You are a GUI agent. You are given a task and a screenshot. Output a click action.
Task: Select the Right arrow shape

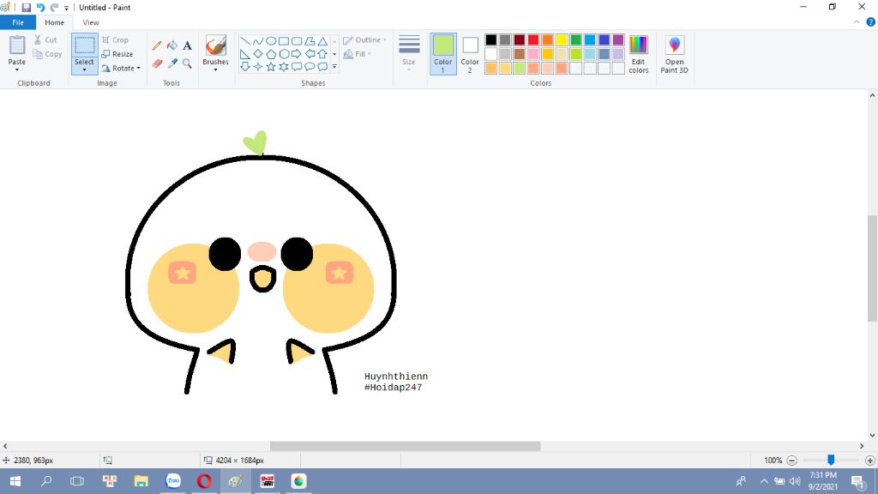296,54
